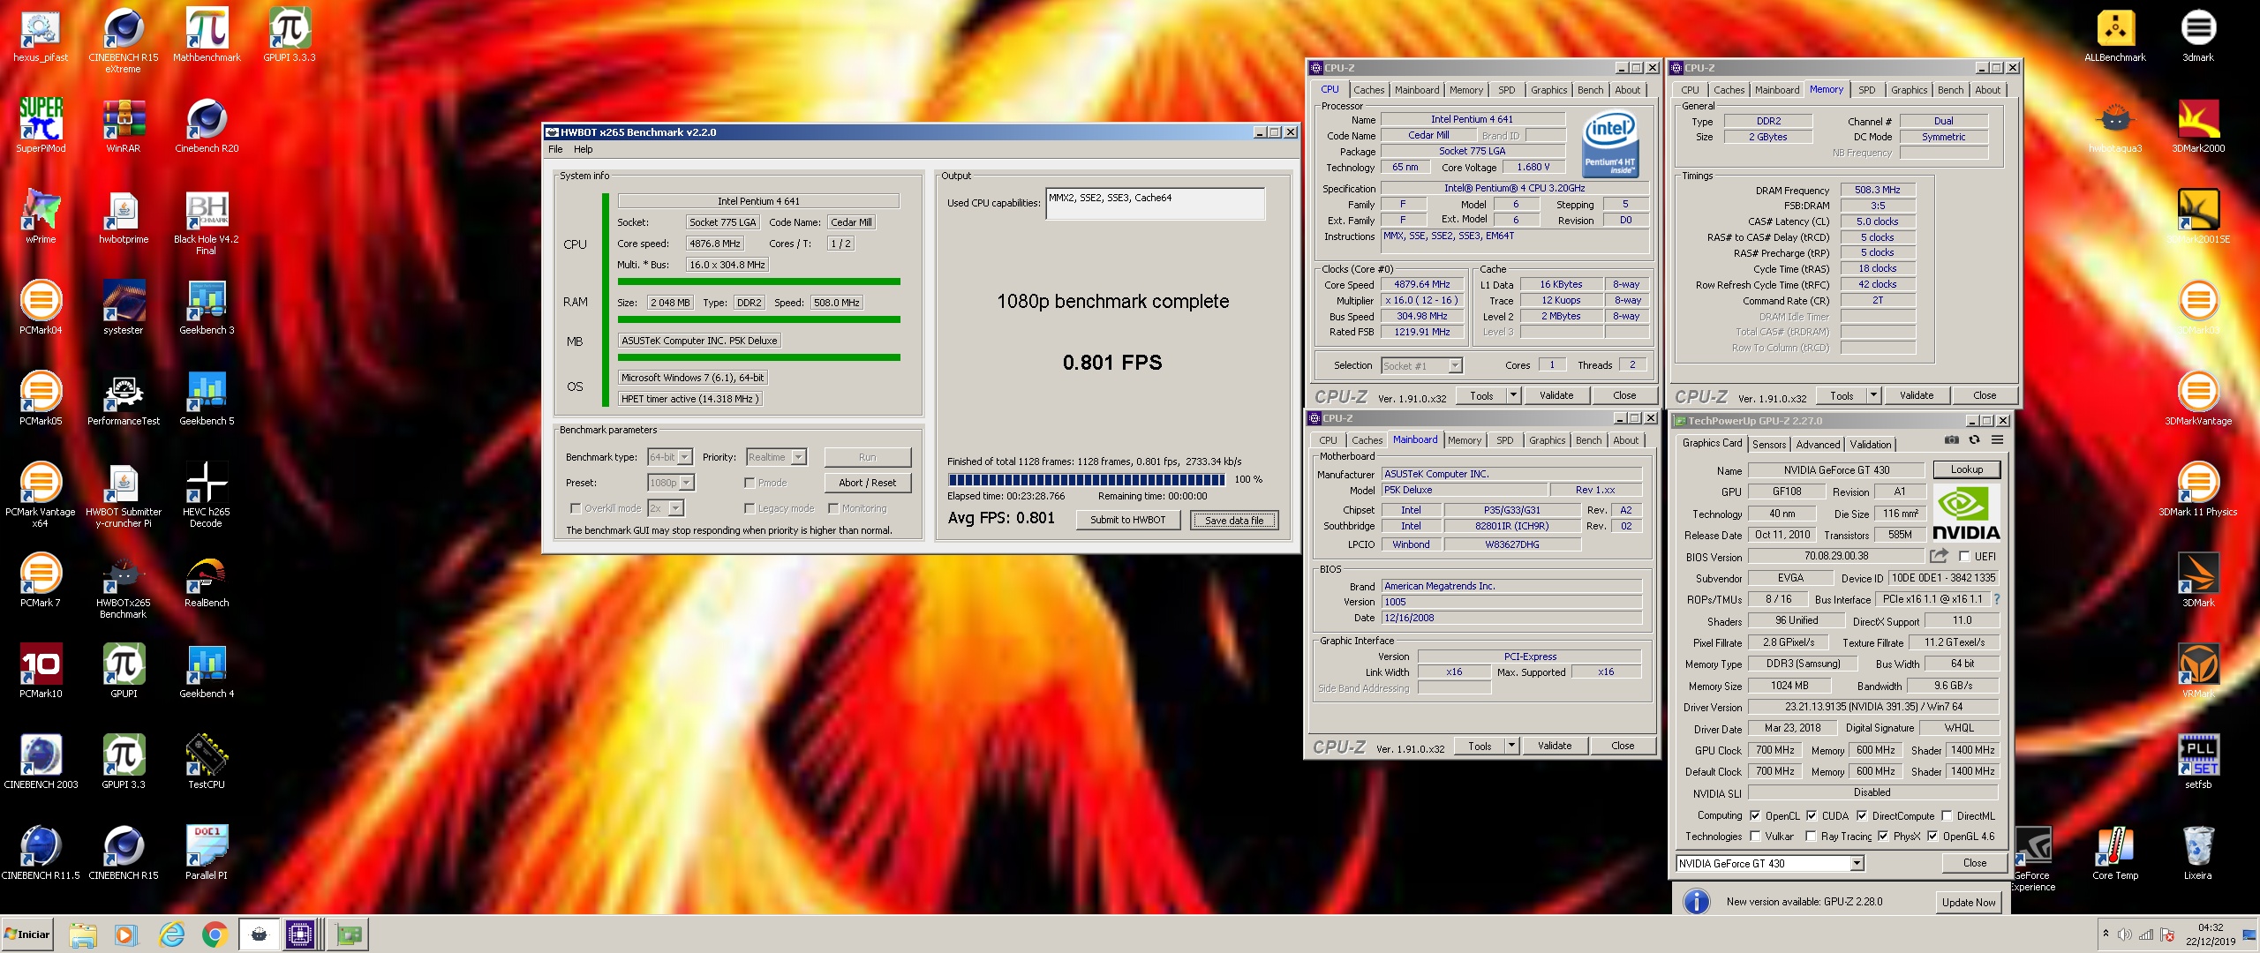The height and width of the screenshot is (953, 2260).
Task: Open the NVIDIA GeForce GT 430 GPU selector
Action: (1770, 864)
